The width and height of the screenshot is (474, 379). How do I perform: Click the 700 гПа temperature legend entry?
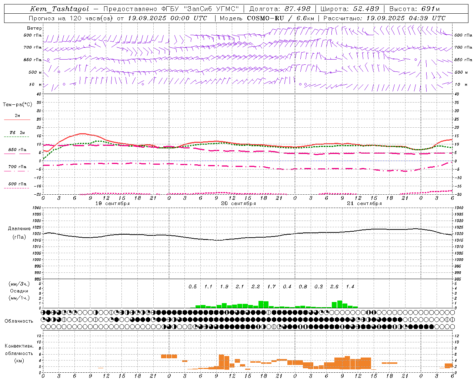click(x=17, y=167)
